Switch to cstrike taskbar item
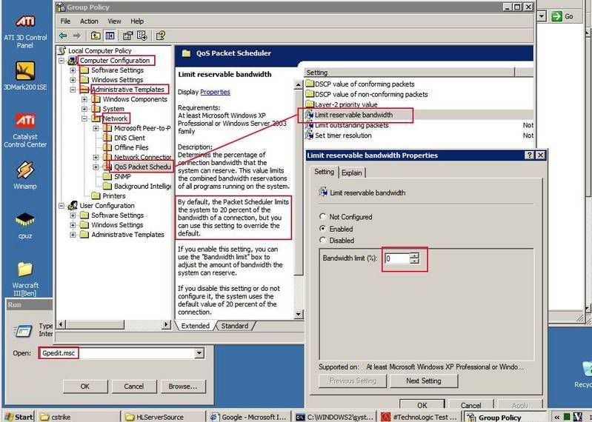 [79, 417]
